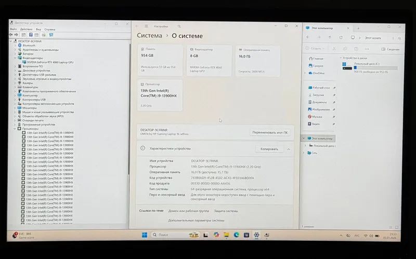The image size is (416, 259).
Task: Open the Создать dropdown in Explorer
Action: pos(315,48)
